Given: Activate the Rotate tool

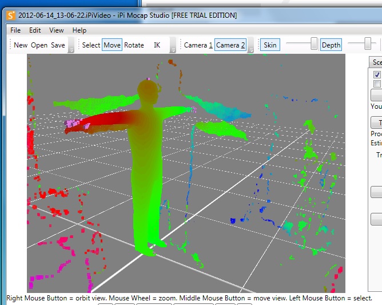Looking at the screenshot, I should [x=134, y=45].
